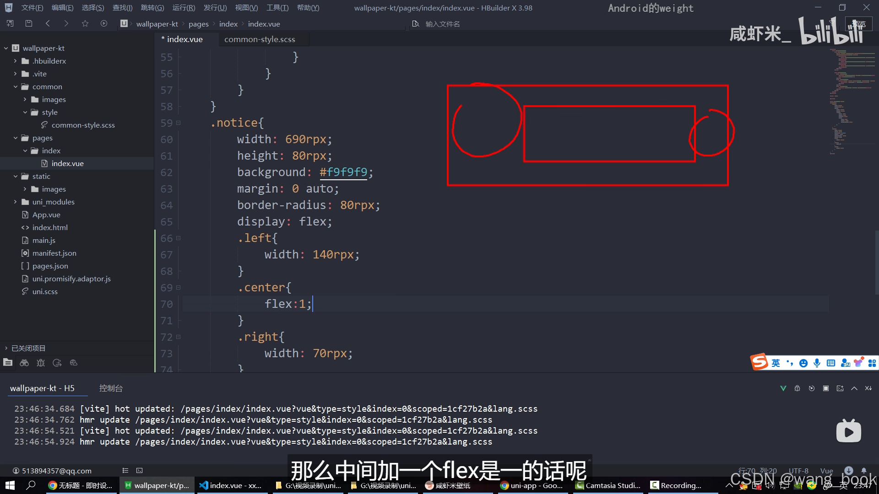Expand the .vite folder
This screenshot has height=494, width=879.
click(15, 74)
